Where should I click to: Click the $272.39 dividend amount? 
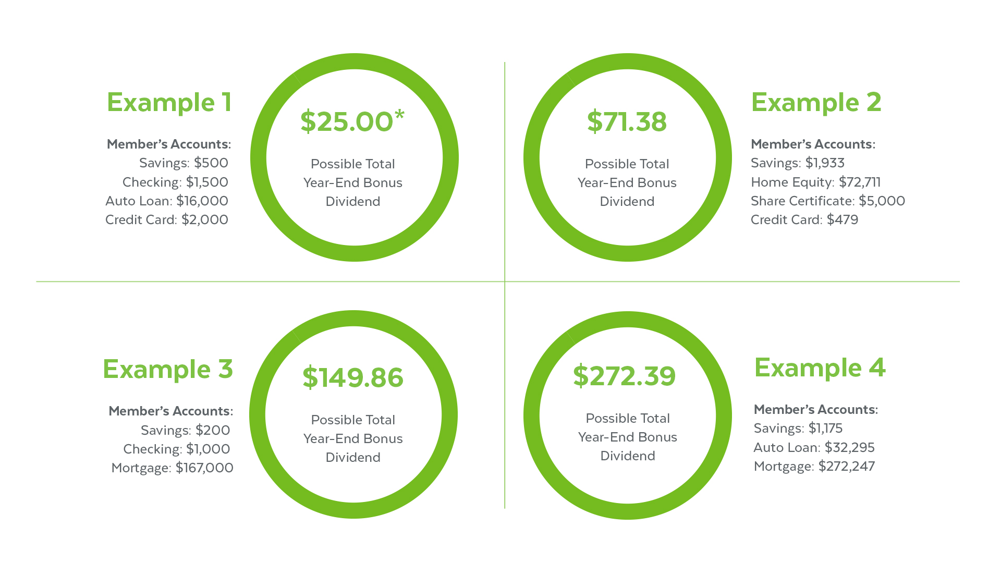624,376
